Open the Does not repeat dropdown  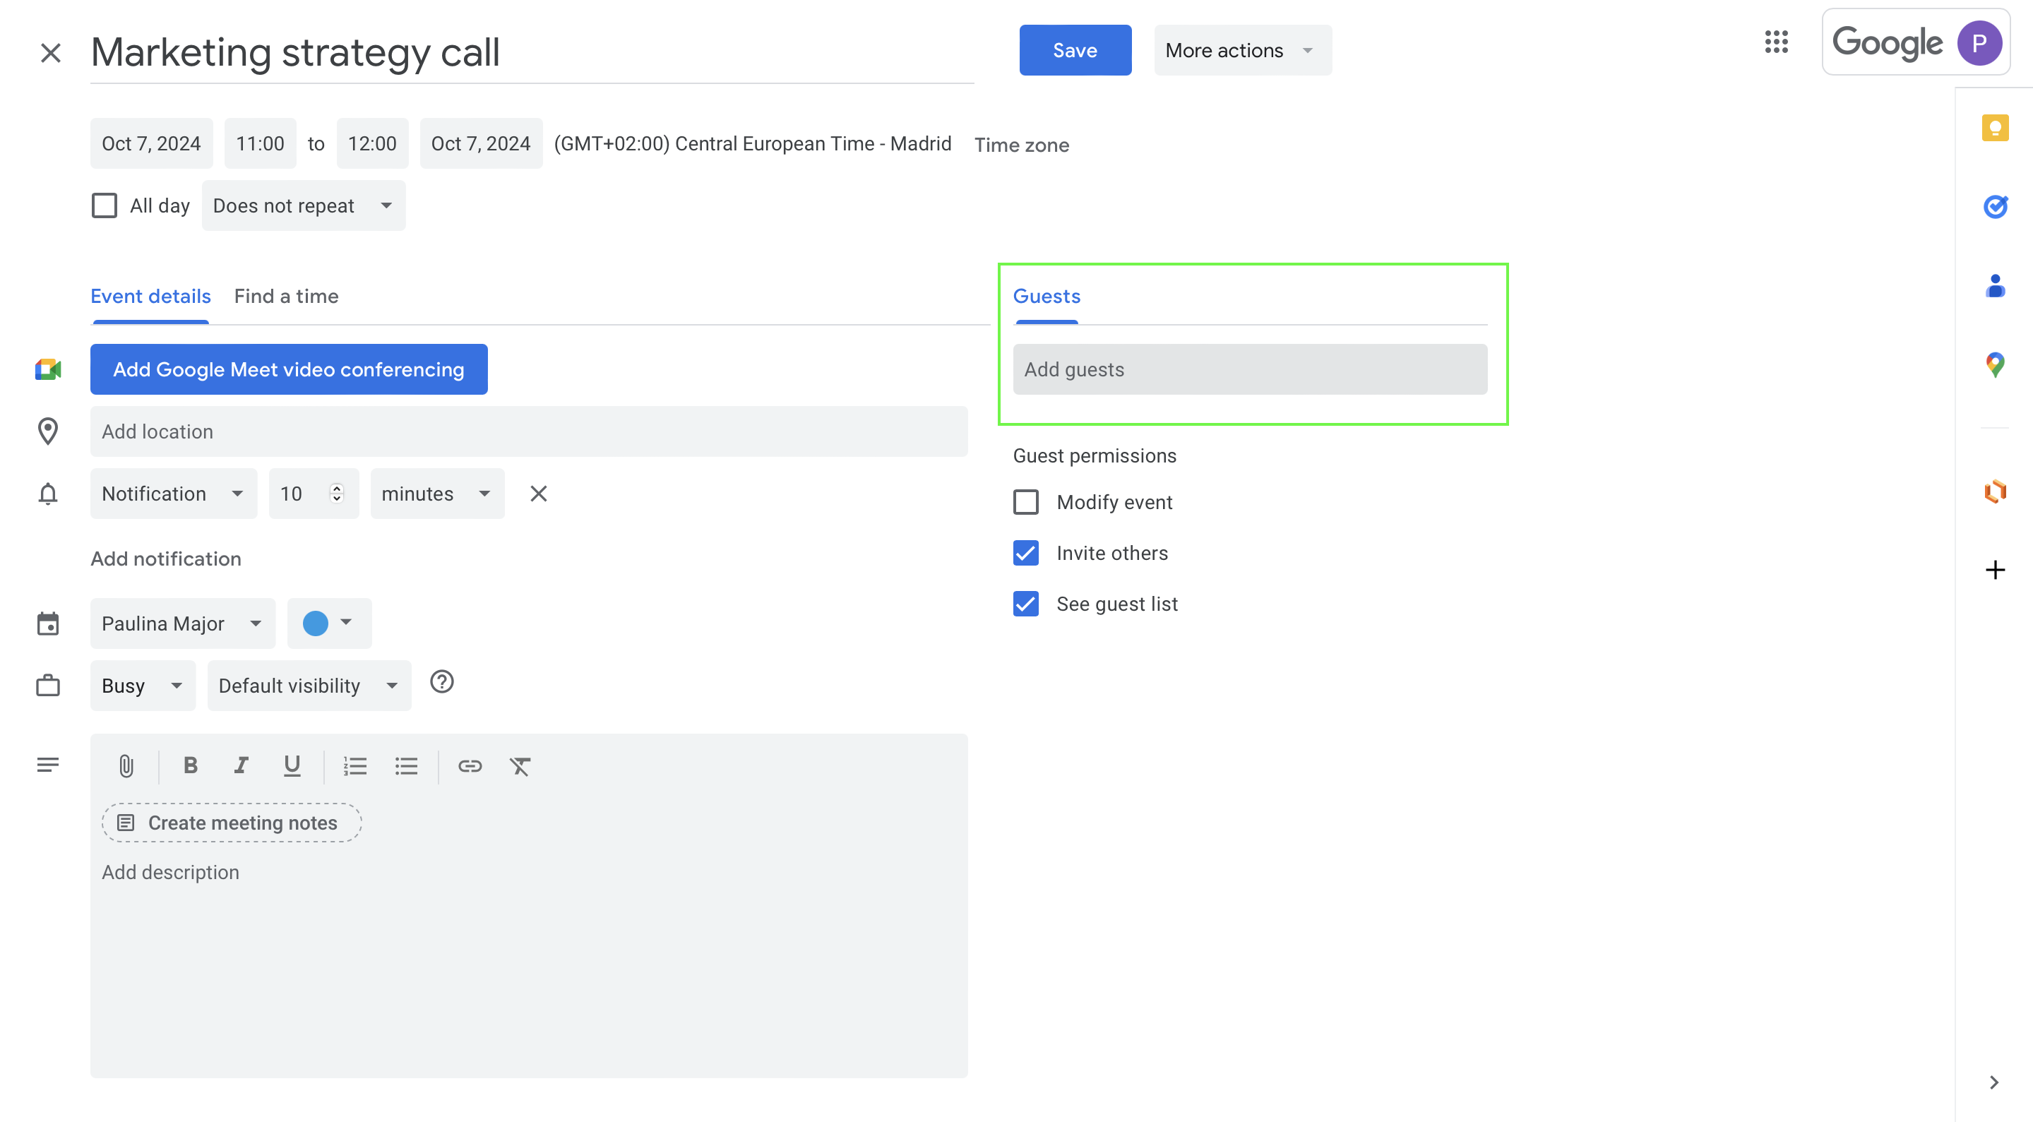303,205
